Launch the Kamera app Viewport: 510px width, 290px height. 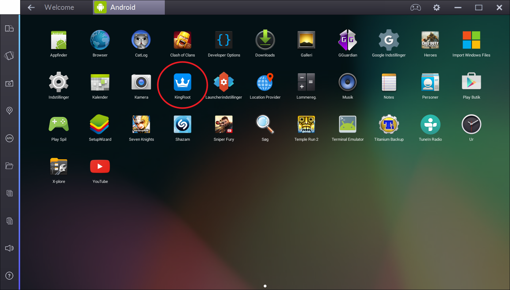click(141, 82)
